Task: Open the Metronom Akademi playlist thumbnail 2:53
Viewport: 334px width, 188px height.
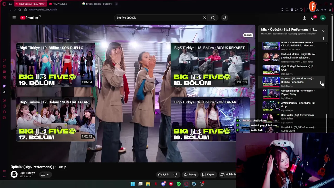Action: coord(271,46)
